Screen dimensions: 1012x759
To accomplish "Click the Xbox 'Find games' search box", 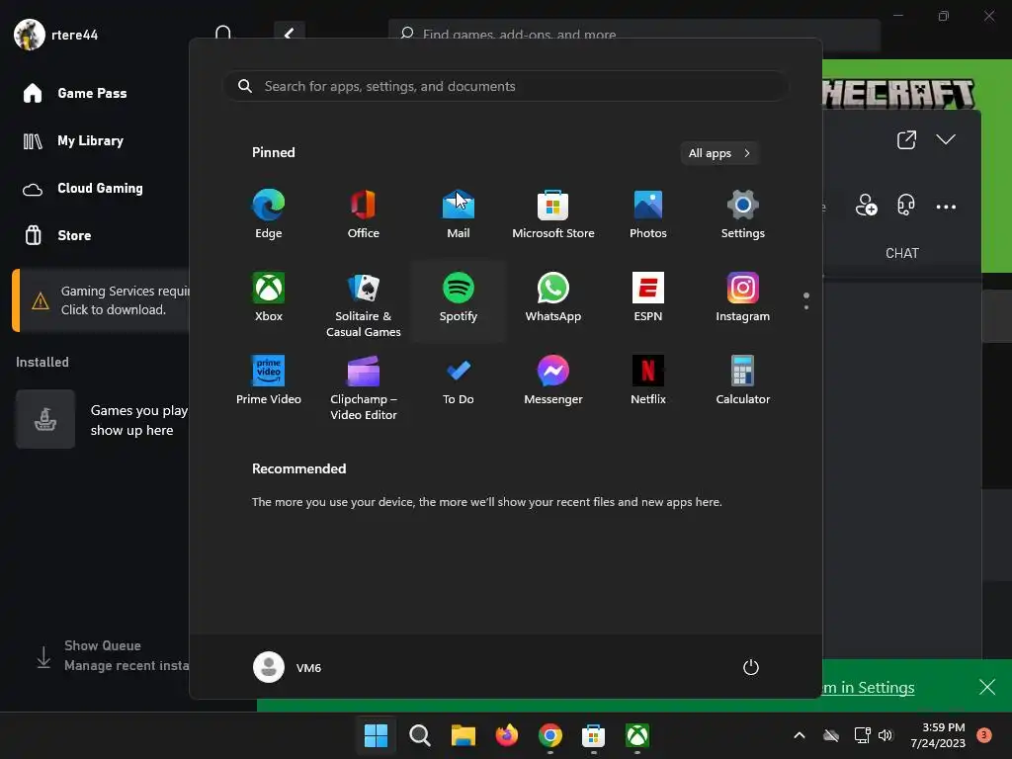I will pos(634,35).
